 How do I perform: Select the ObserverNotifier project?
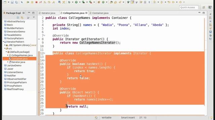click(15, 79)
